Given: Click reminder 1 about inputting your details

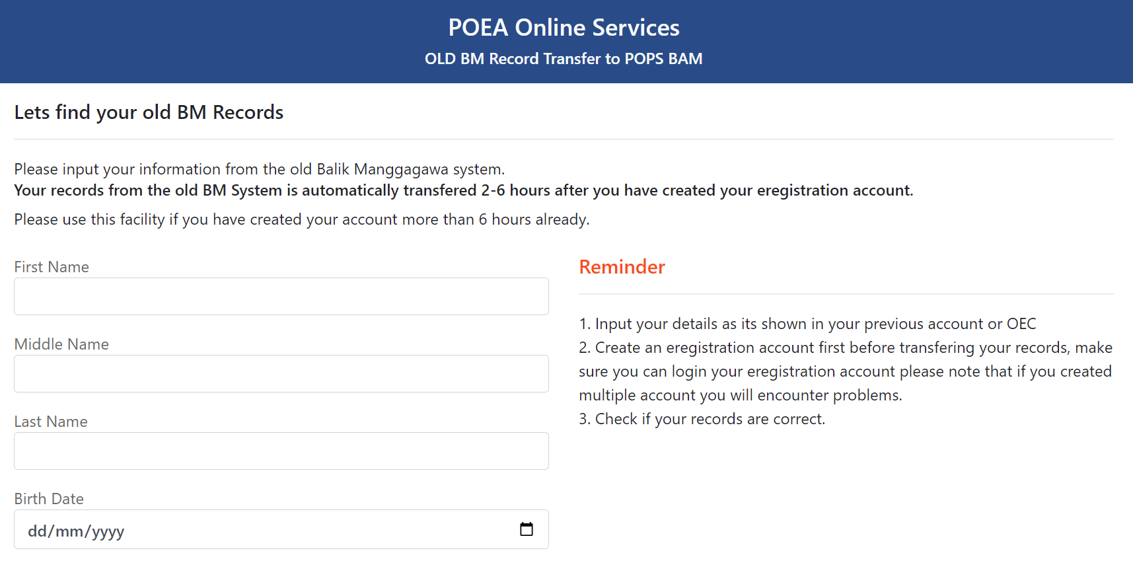Looking at the screenshot, I should tap(807, 324).
